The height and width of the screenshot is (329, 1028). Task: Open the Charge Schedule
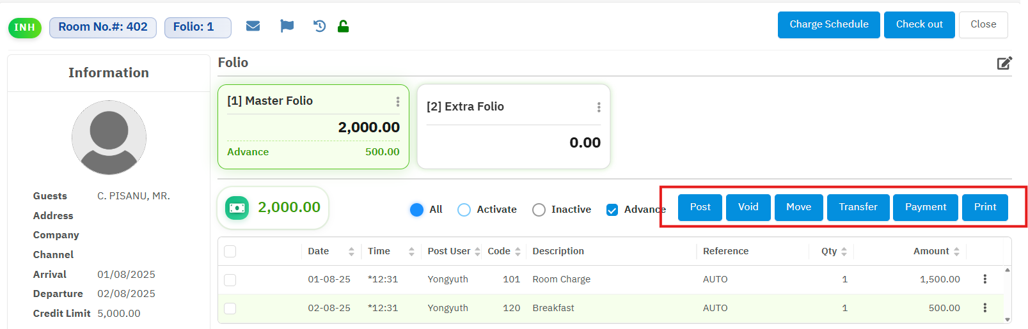tap(828, 25)
